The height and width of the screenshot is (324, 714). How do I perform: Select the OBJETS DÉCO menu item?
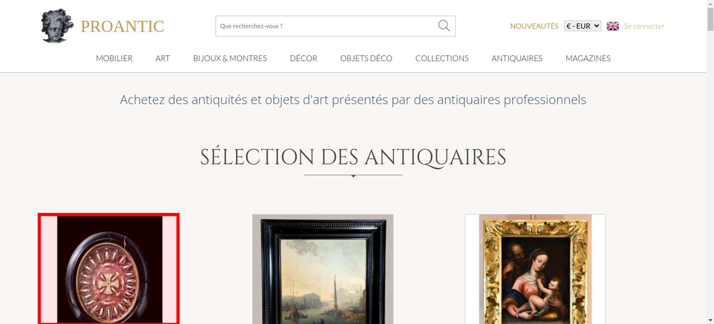coord(366,58)
